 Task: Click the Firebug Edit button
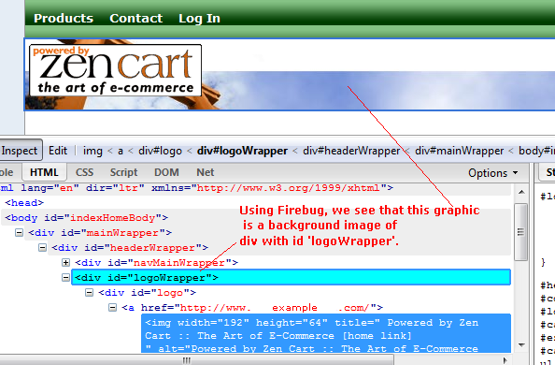(x=58, y=151)
